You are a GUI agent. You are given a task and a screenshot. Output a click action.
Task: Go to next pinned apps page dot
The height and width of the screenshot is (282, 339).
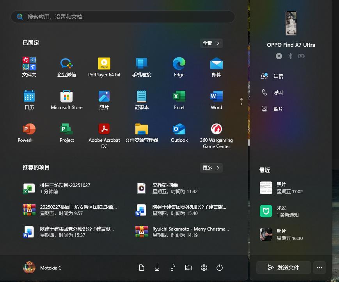tap(241, 104)
